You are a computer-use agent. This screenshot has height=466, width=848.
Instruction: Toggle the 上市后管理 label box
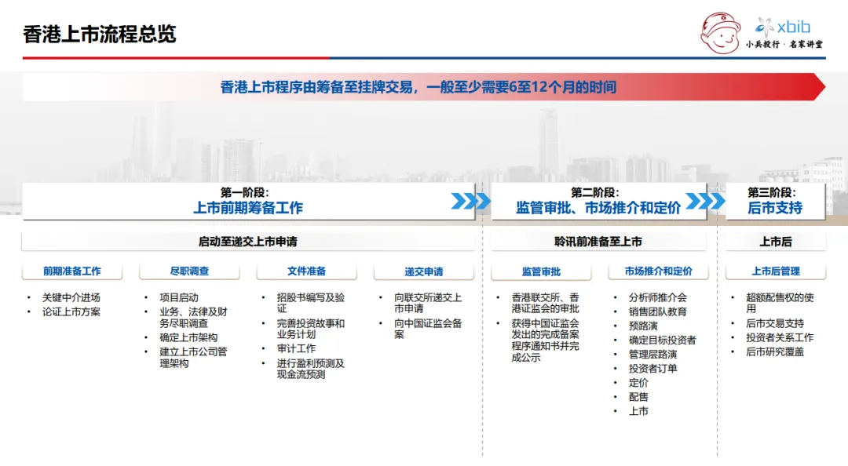click(x=777, y=271)
